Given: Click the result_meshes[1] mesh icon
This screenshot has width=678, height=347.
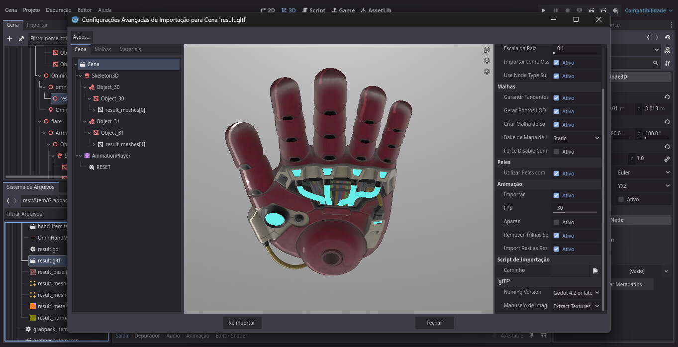Looking at the screenshot, I should (100, 144).
